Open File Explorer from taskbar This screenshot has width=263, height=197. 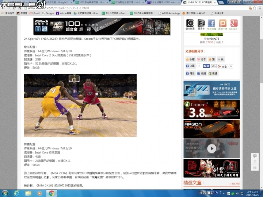[x=28, y=193]
